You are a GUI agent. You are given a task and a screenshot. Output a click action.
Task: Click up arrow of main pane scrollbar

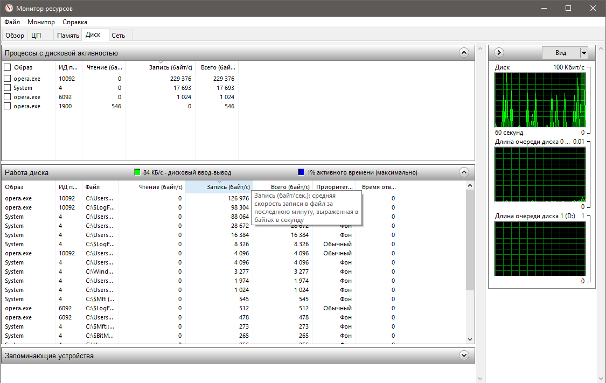[480, 48]
